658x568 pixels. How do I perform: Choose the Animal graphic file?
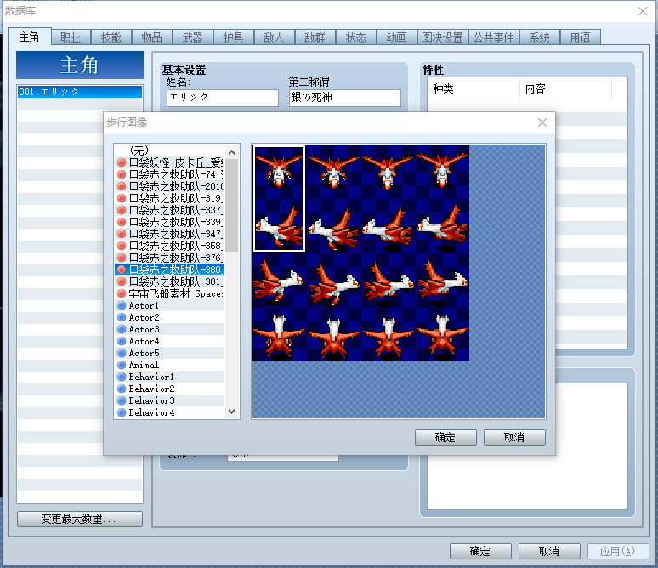pyautogui.click(x=169, y=365)
